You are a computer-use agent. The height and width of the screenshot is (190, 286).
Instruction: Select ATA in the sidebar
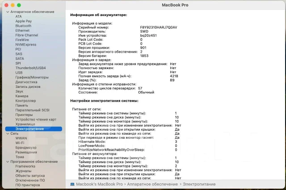click(x=18, y=17)
